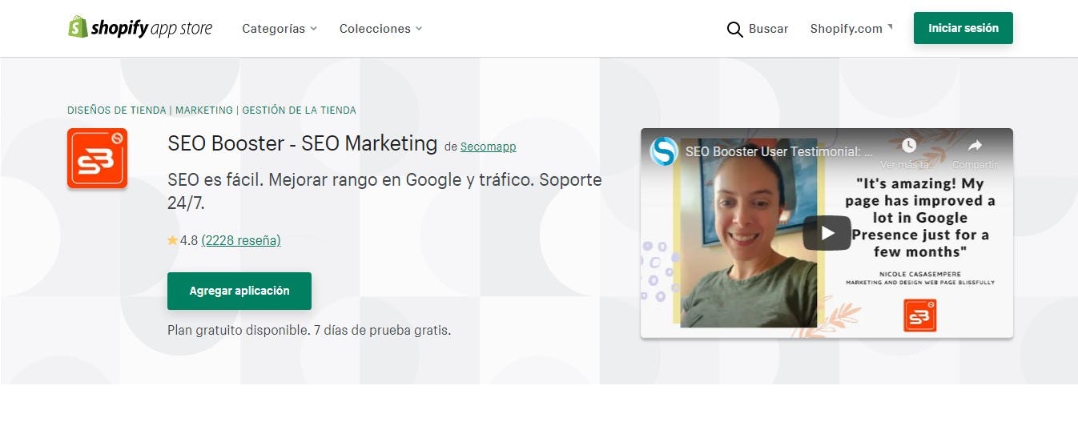Play the testimonial video

(x=827, y=233)
